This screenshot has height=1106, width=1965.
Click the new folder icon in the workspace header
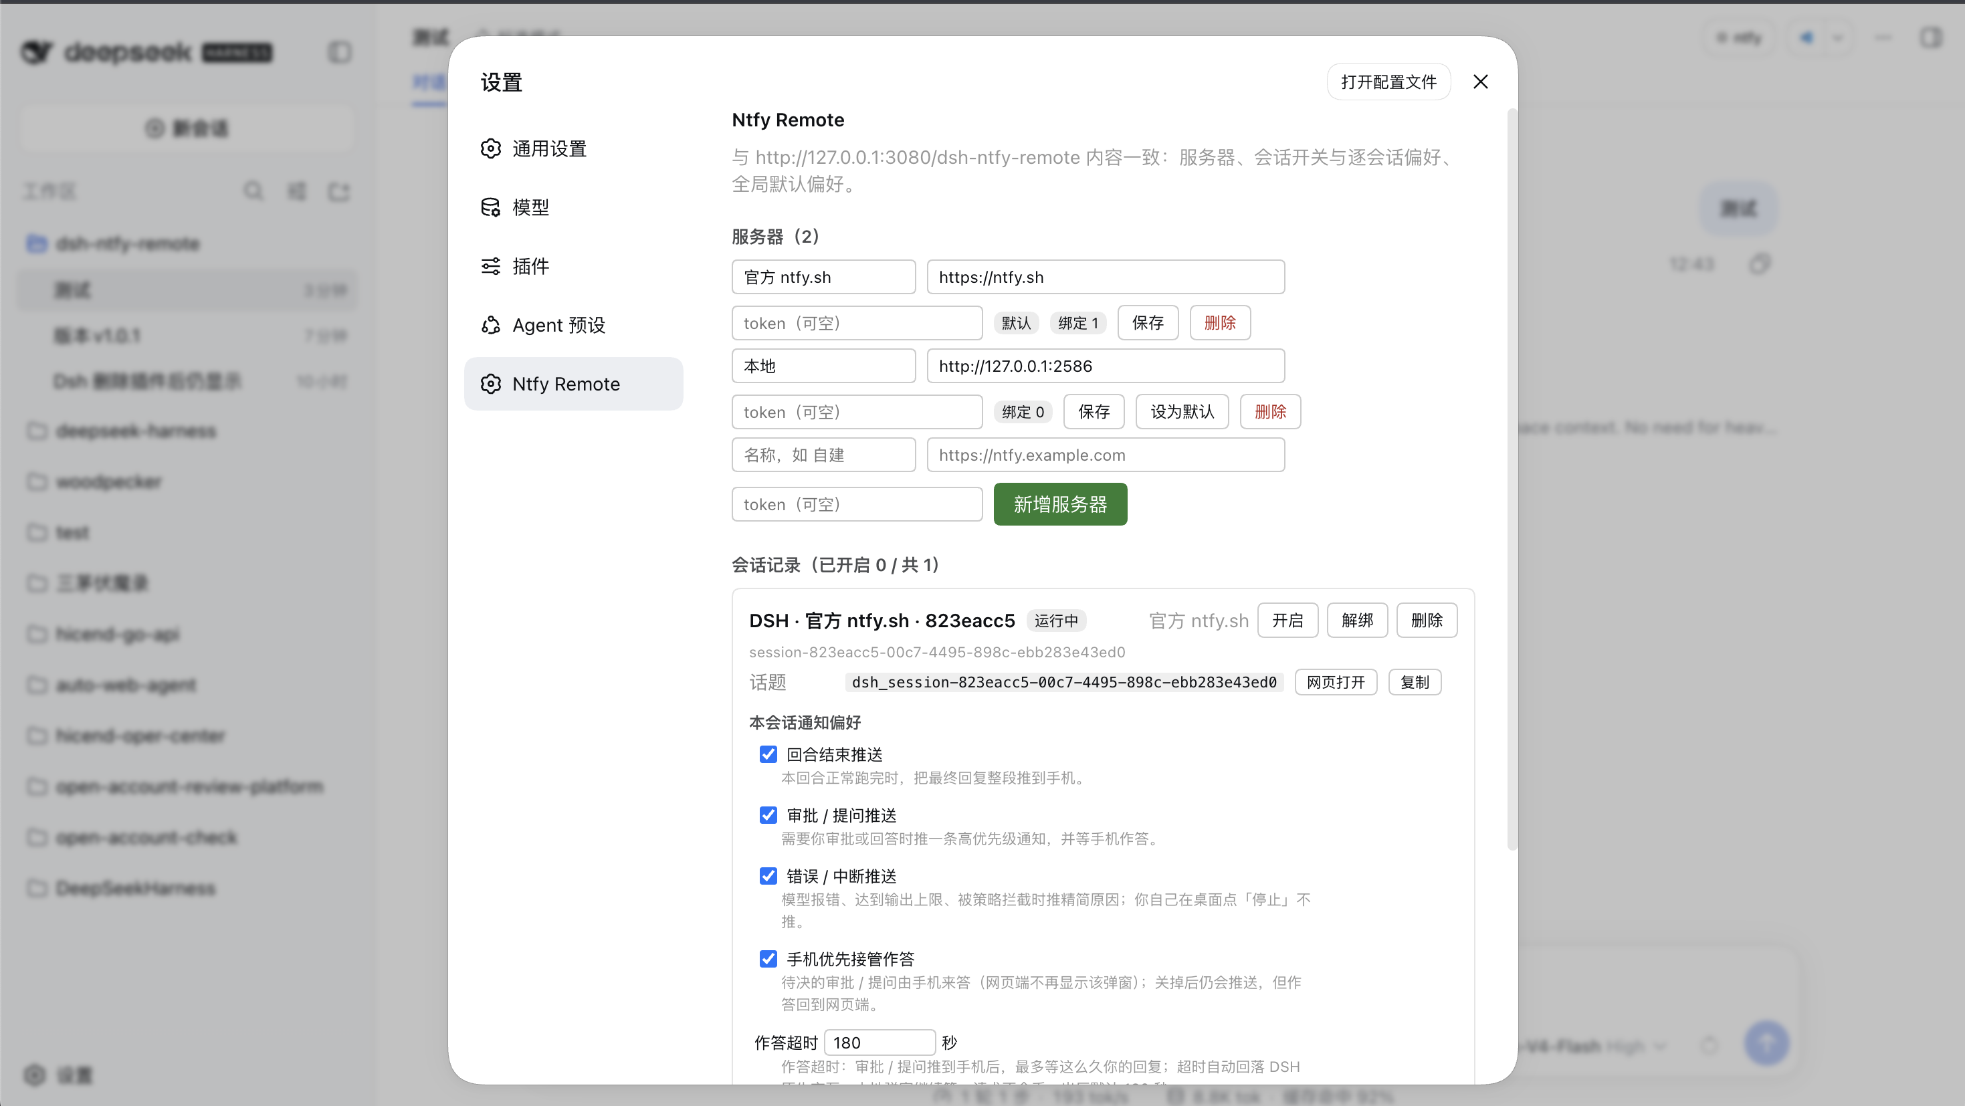point(338,191)
